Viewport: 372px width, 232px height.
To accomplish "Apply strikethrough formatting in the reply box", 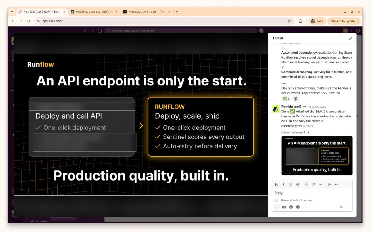I will pos(298,185).
